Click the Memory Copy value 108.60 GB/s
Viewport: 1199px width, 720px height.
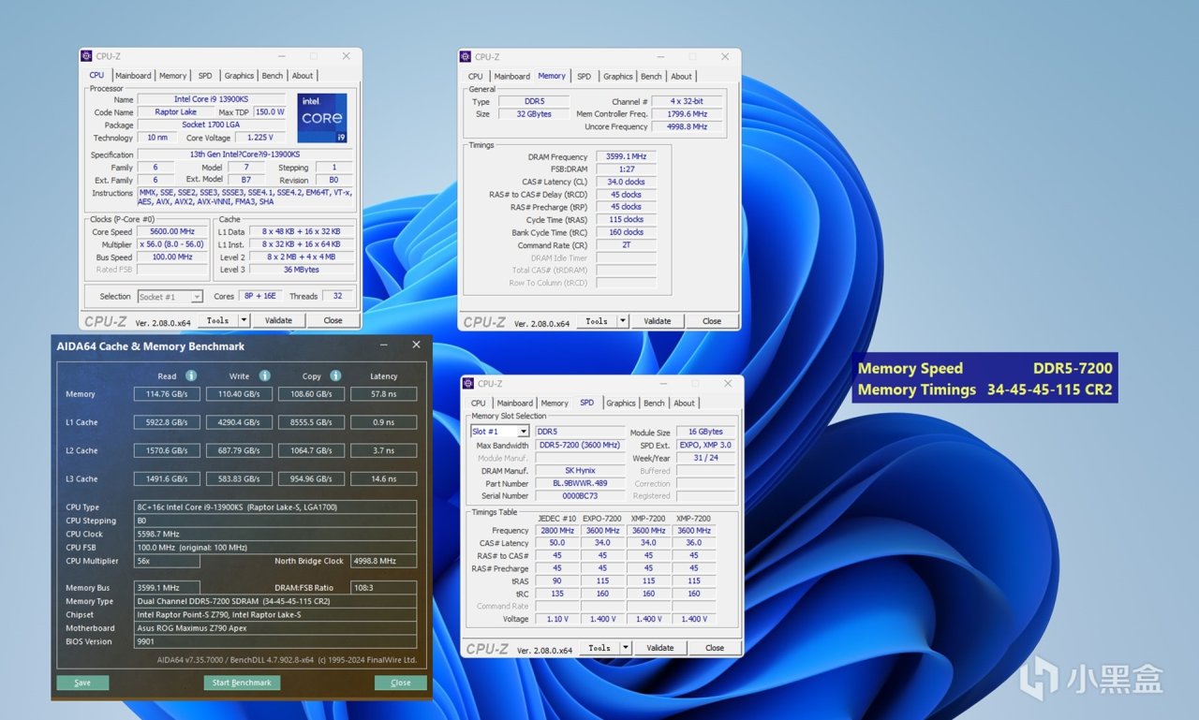311,394
